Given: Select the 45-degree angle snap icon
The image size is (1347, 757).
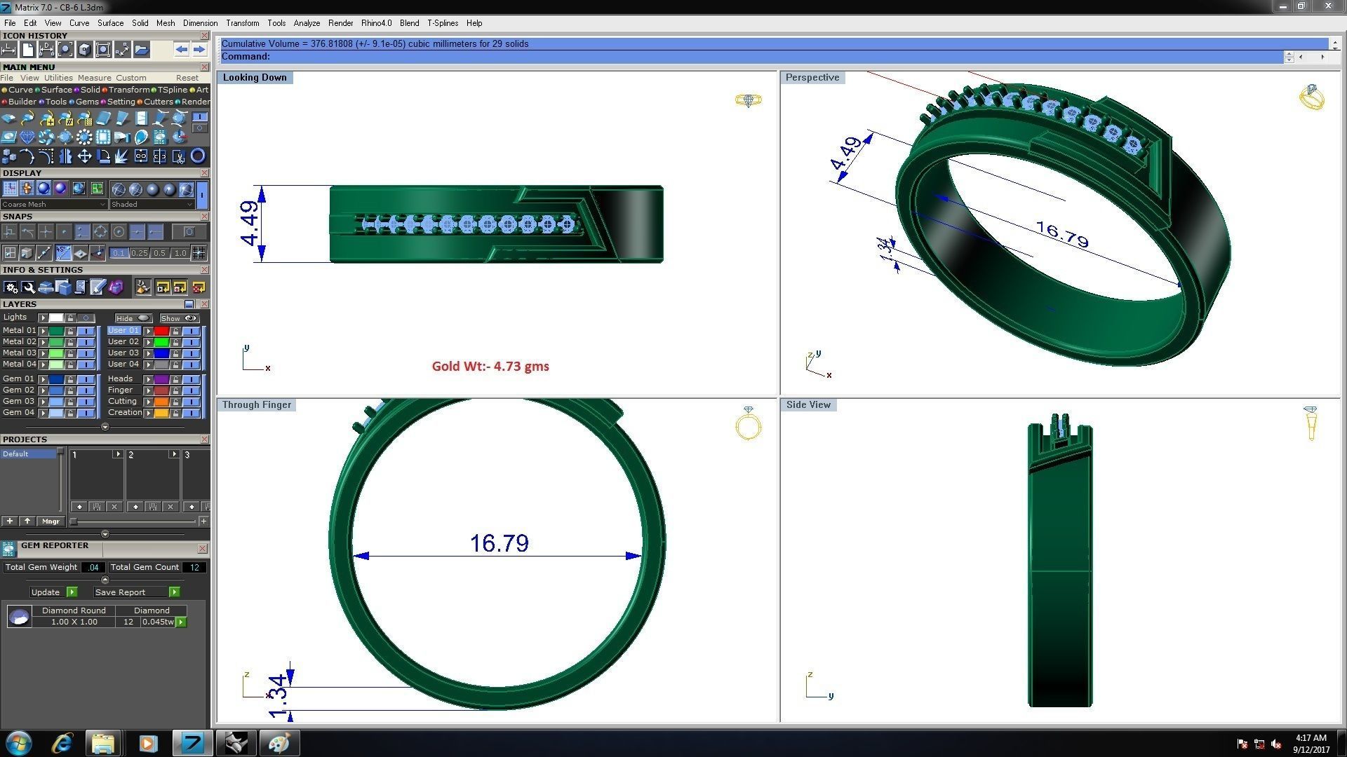Looking at the screenshot, I should (64, 253).
